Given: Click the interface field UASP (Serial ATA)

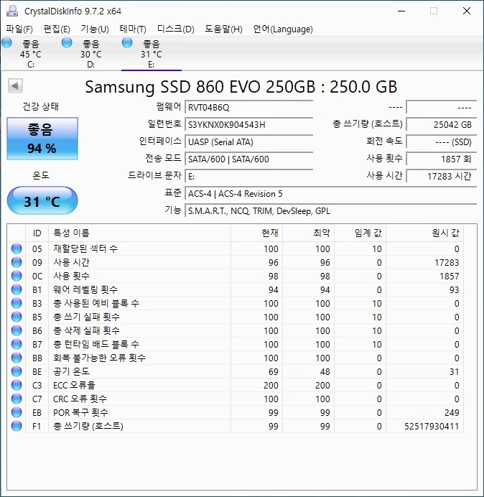Looking at the screenshot, I should click(248, 141).
